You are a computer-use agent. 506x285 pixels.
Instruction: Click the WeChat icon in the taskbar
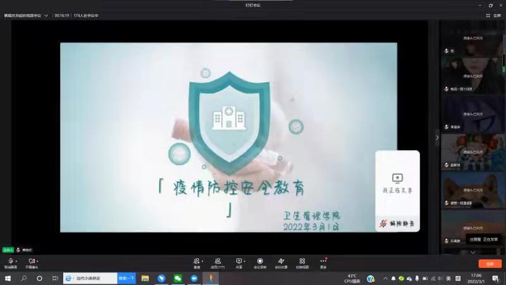(178, 278)
